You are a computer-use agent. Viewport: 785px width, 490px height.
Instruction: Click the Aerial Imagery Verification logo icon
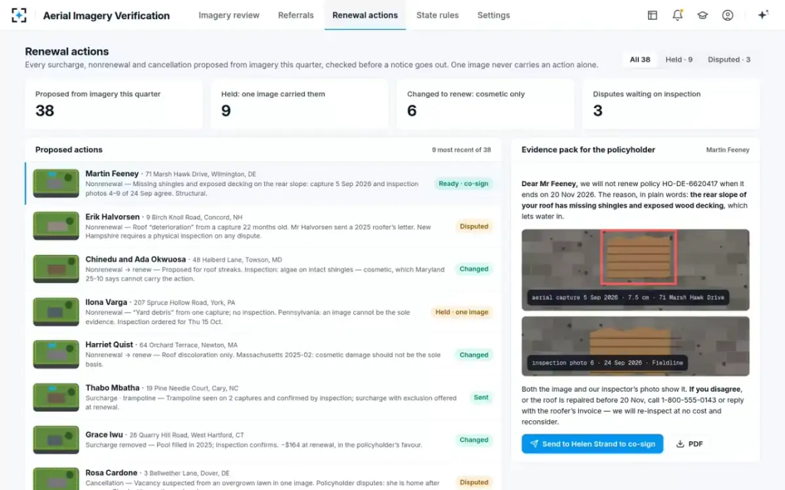coord(20,15)
